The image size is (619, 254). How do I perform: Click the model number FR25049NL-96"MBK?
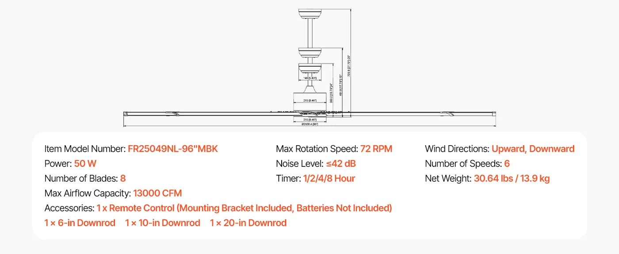[x=173, y=149]
